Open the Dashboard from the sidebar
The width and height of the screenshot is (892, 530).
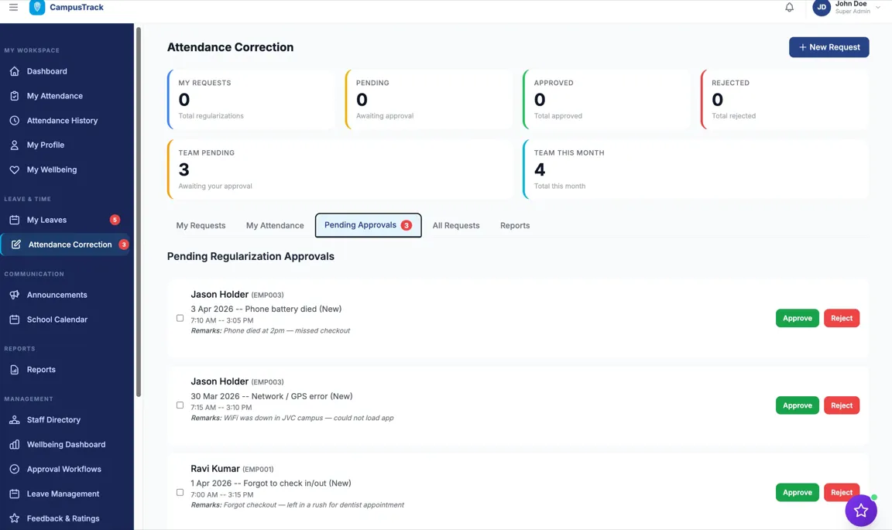pos(48,71)
